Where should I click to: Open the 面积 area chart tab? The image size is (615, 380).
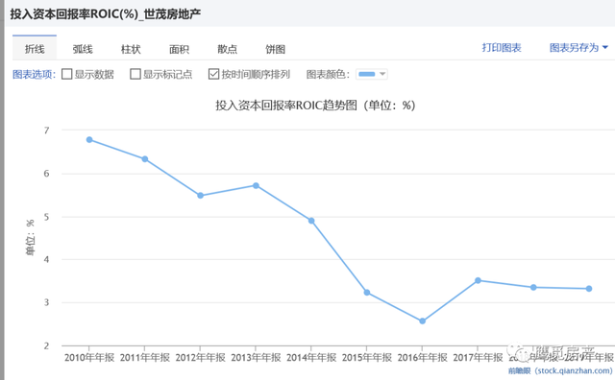tap(179, 49)
